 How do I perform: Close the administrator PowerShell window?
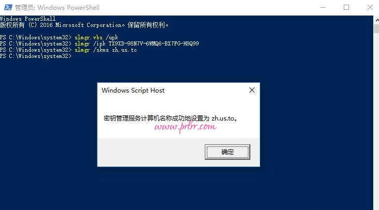(370, 7)
